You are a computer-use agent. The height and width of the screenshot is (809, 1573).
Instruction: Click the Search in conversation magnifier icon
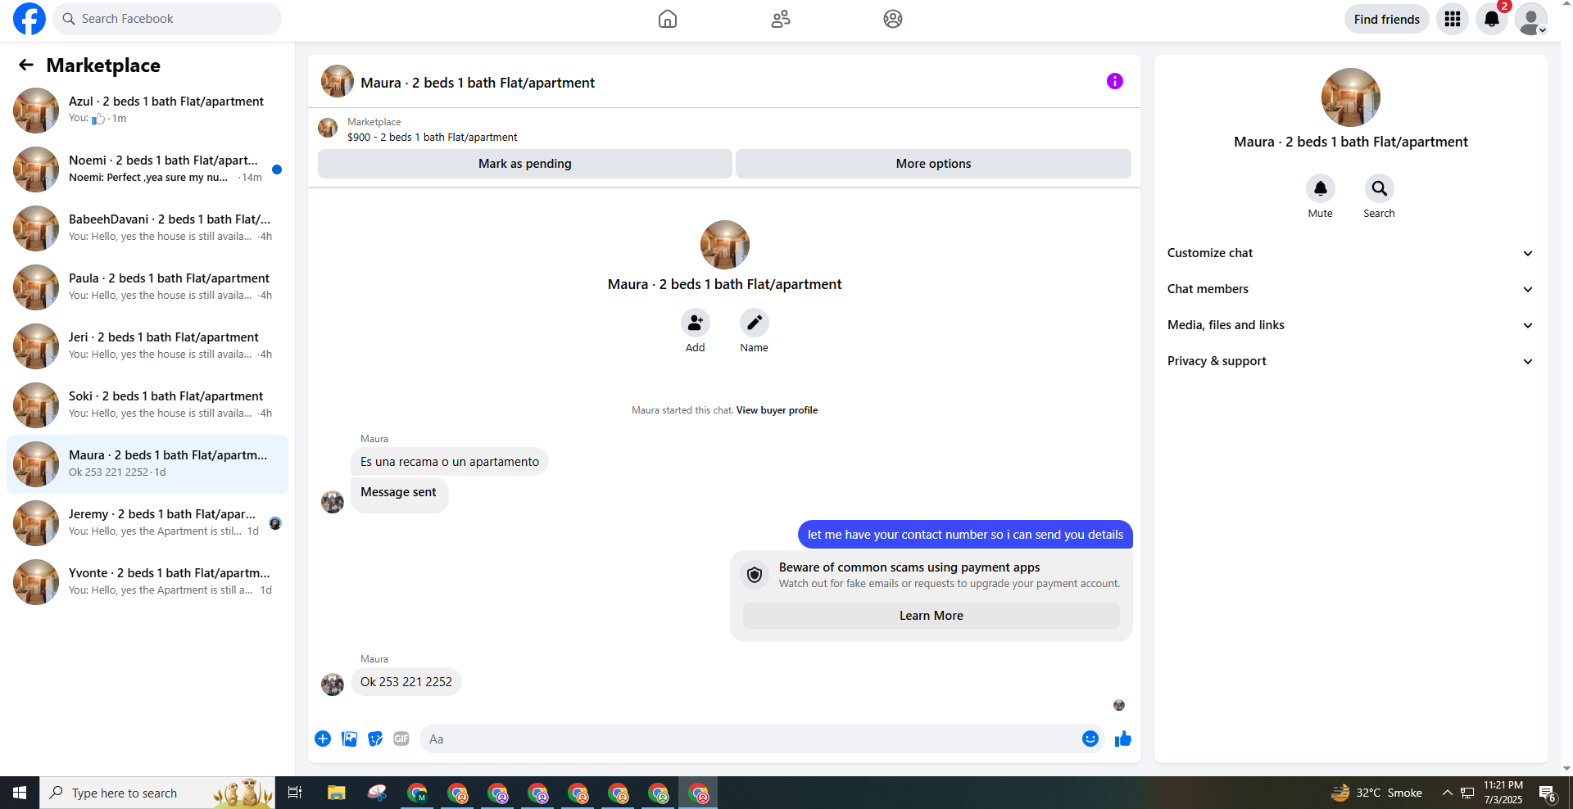click(x=1380, y=188)
